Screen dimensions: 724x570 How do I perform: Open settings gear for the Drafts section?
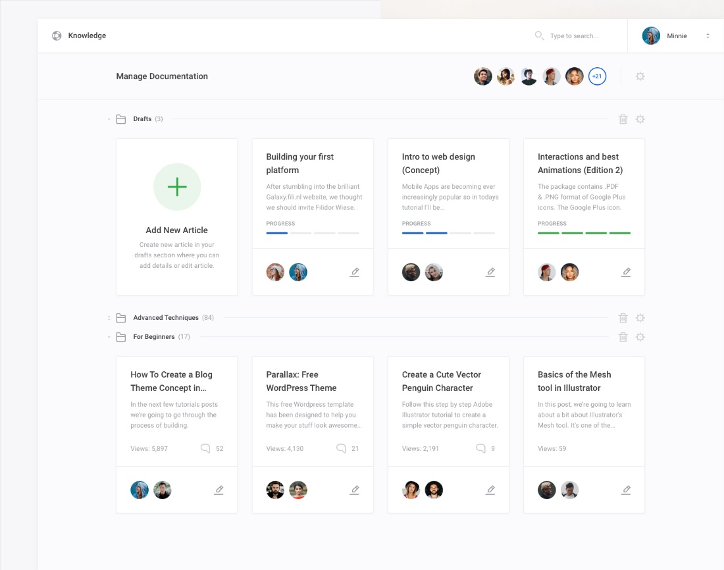tap(640, 119)
